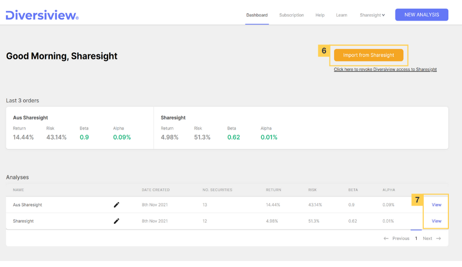This screenshot has height=267, width=462.
Task: Click the Analyses section heading
Action: 18,177
